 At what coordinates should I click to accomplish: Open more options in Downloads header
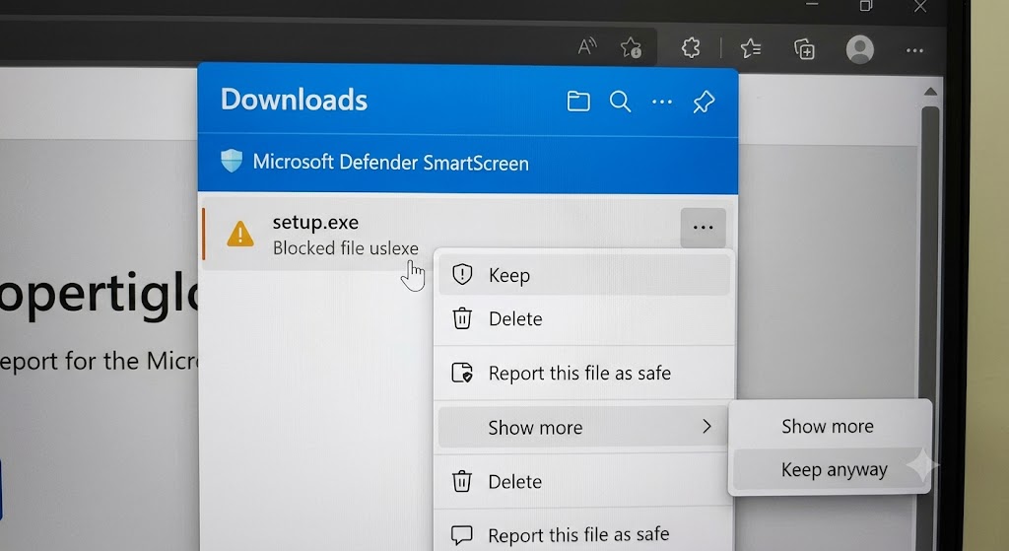pyautogui.click(x=661, y=102)
